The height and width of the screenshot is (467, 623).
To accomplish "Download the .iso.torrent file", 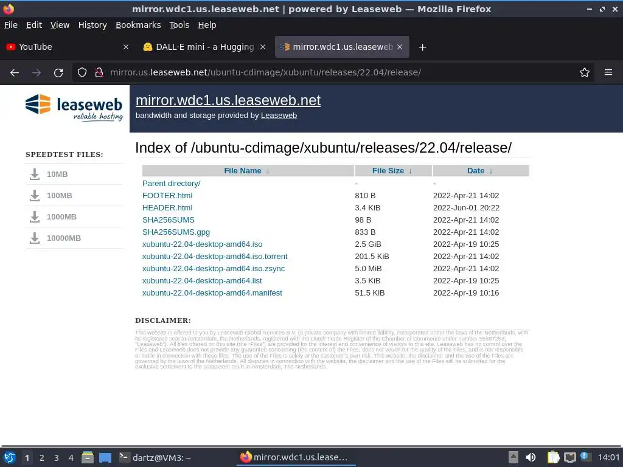I will coord(215,257).
